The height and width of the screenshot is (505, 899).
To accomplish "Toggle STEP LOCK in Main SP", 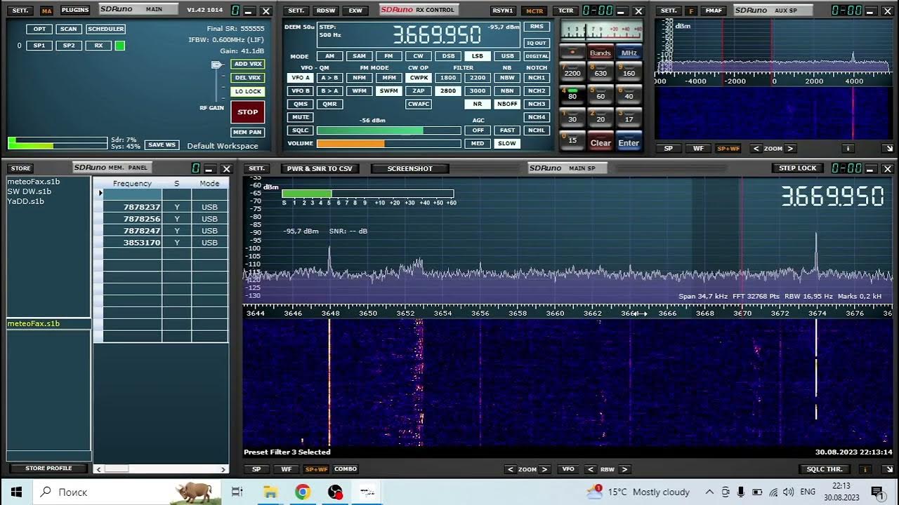I will pos(798,168).
